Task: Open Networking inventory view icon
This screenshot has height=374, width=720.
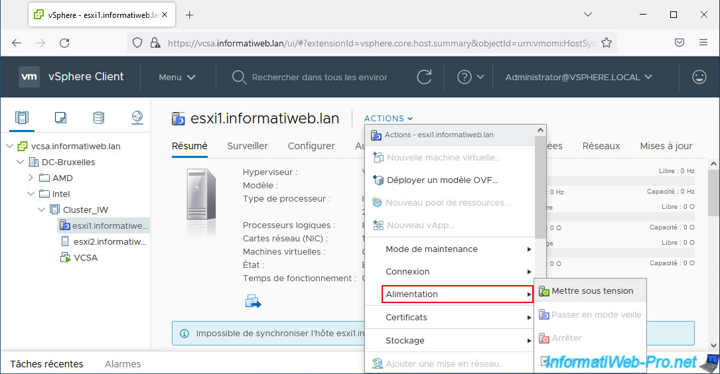Action: 137,117
